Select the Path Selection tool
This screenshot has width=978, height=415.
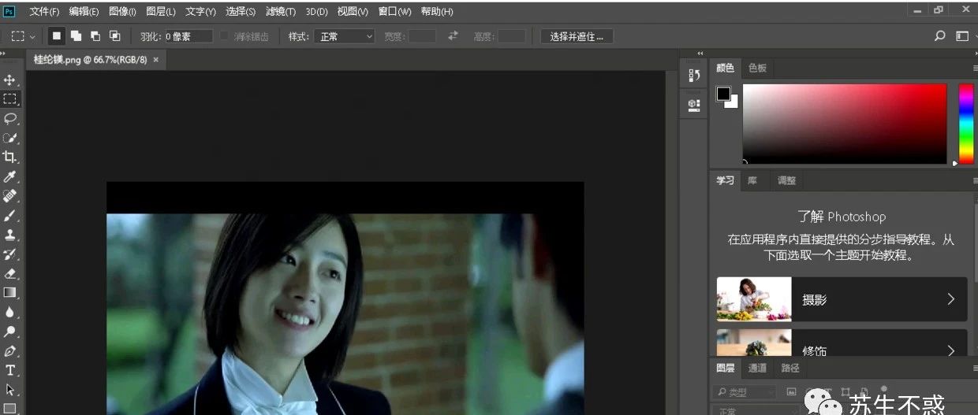(10, 389)
